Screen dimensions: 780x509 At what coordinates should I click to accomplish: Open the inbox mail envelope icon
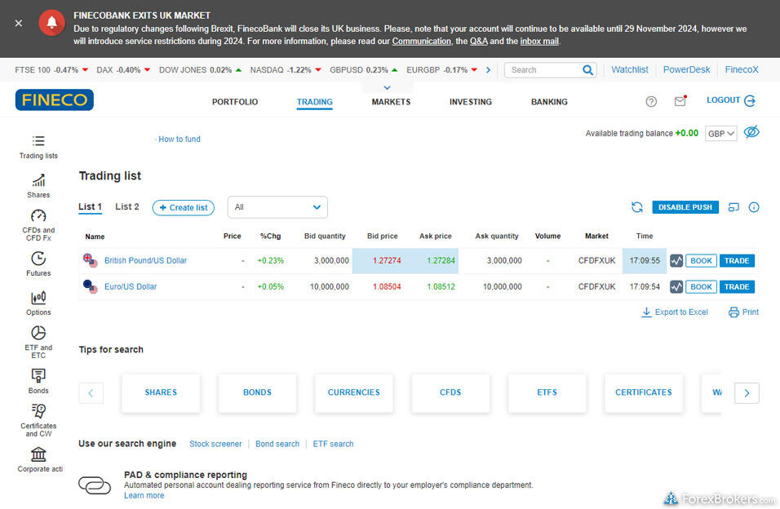pyautogui.click(x=680, y=101)
